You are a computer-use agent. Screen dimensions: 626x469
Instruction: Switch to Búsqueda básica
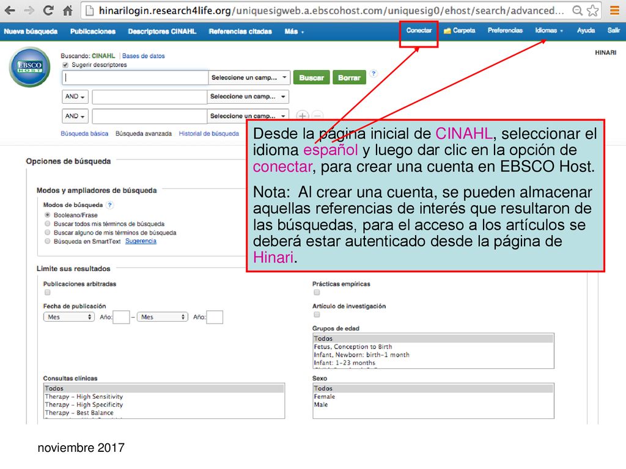[84, 134]
